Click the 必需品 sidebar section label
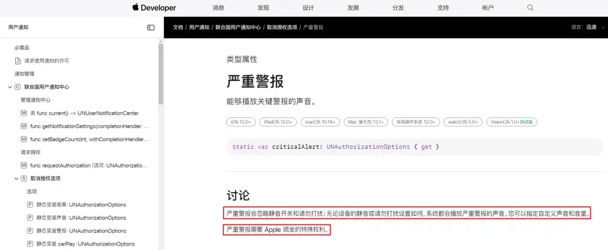608x250 pixels. point(22,48)
